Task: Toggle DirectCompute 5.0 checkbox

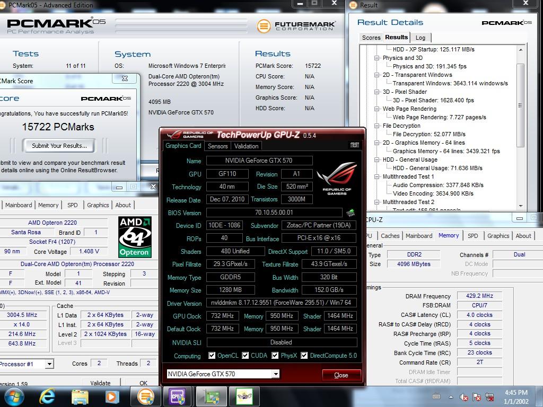Action: click(x=304, y=356)
